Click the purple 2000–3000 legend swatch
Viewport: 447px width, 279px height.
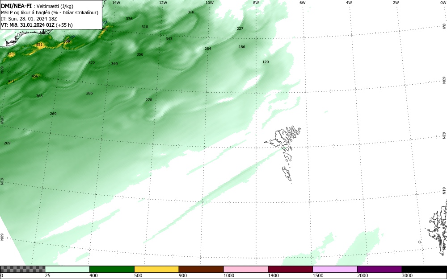point(380,269)
